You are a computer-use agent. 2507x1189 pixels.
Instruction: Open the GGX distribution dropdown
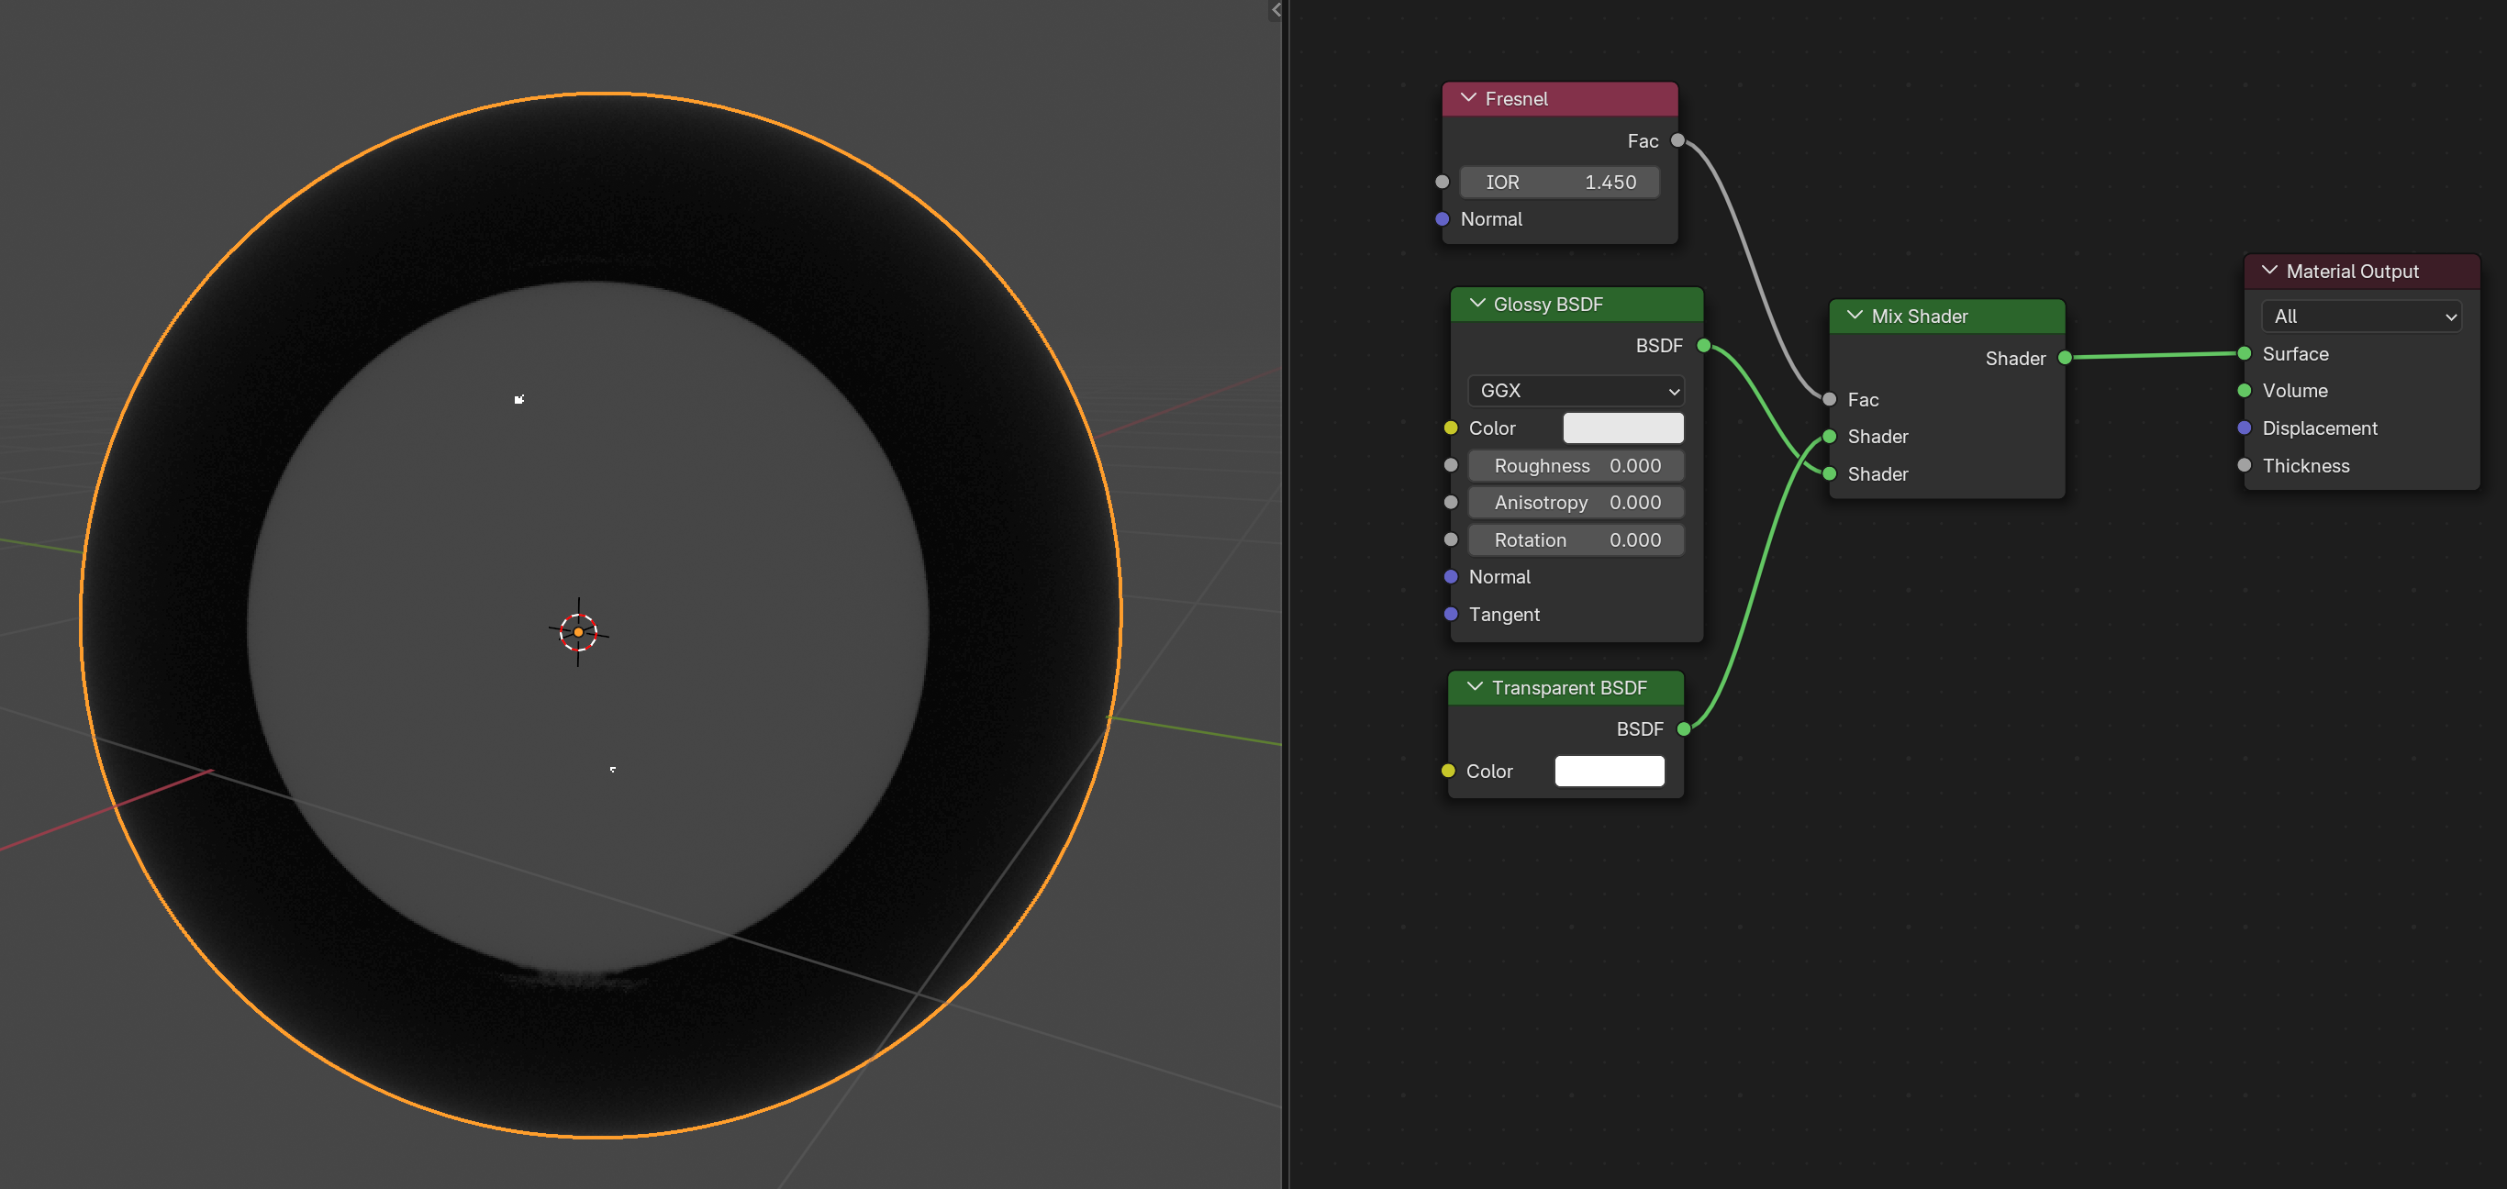1575,390
